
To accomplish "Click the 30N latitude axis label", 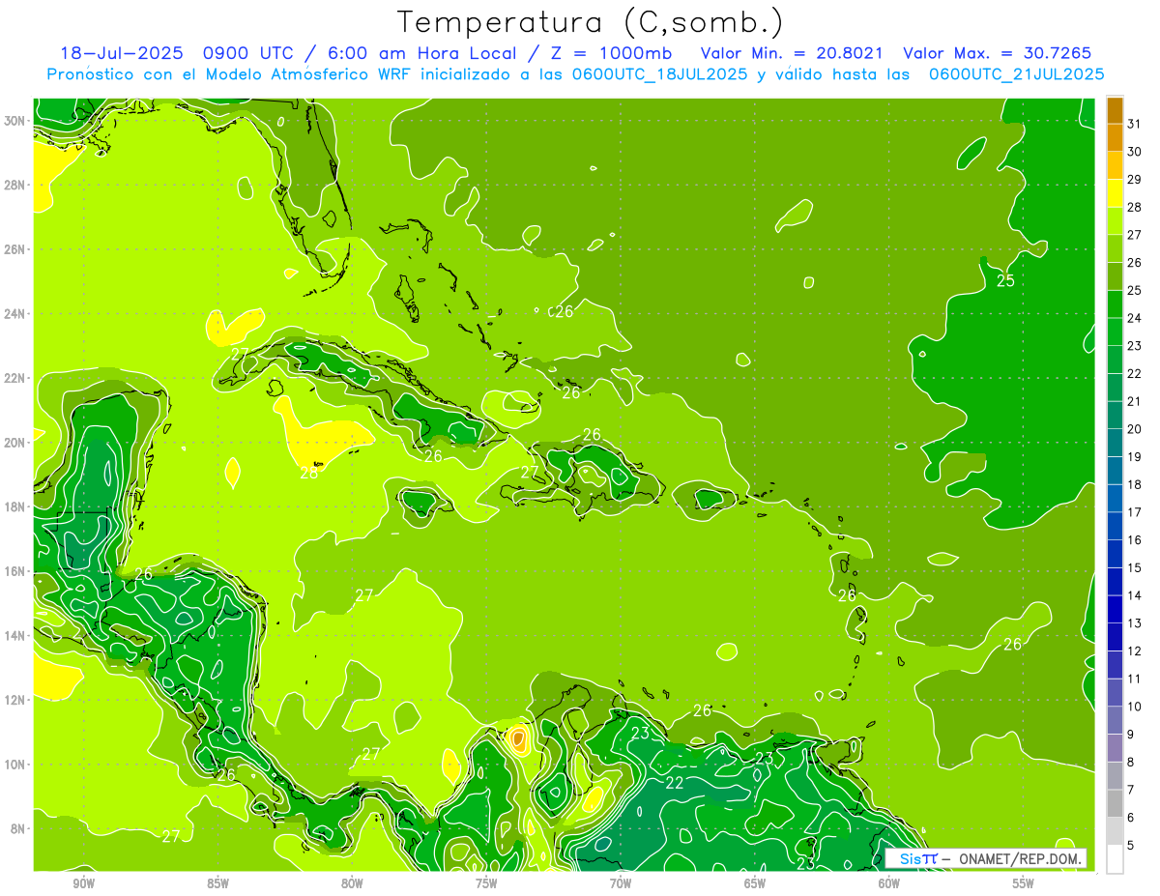I will 16,121.
